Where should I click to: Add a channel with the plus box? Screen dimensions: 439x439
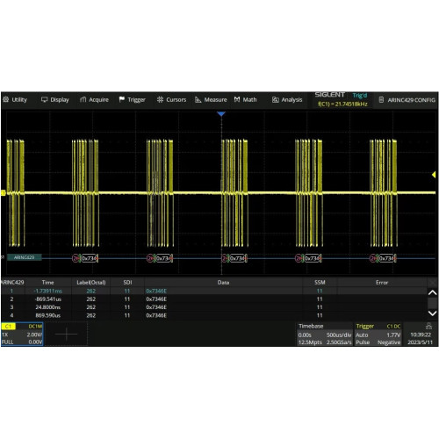click(67, 334)
